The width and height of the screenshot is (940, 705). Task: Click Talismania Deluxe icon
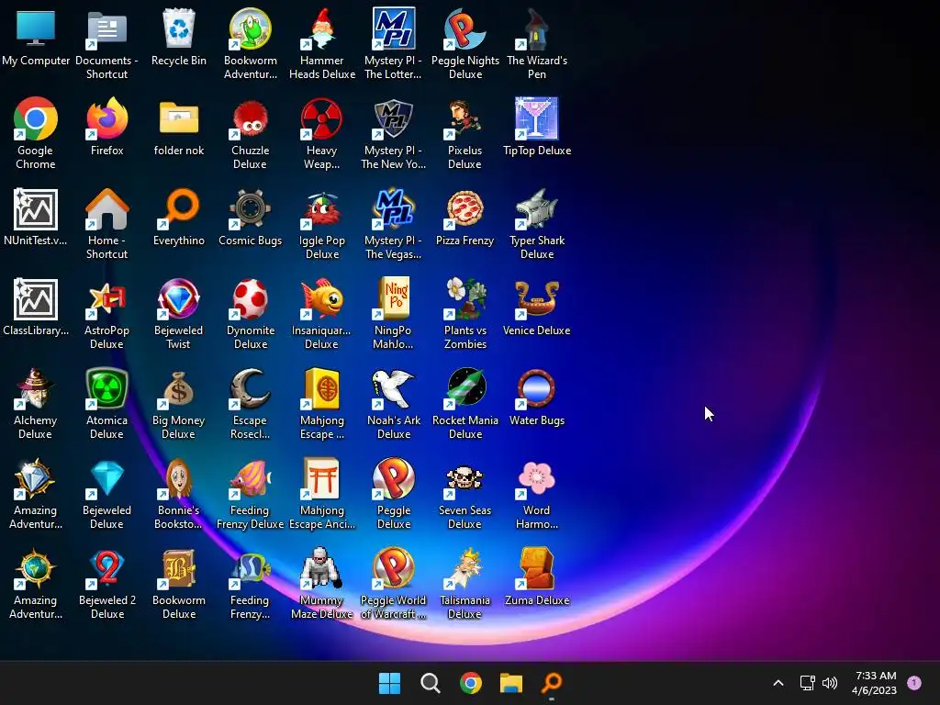click(464, 568)
